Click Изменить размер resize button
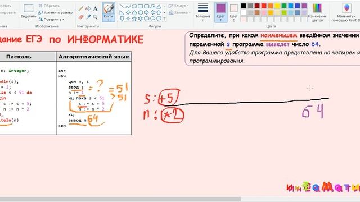This screenshot has width=360, height=202. 56,12
